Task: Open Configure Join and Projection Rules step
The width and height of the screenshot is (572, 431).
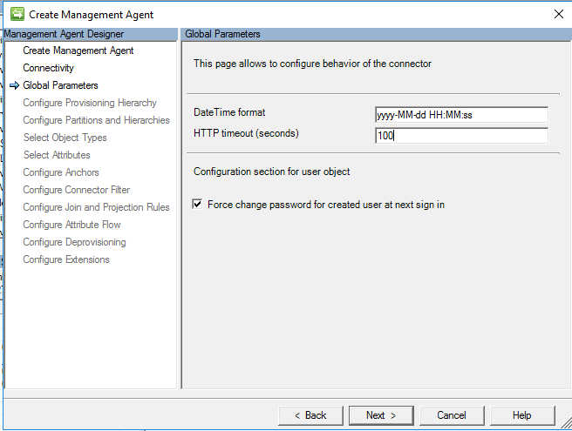Action: [96, 207]
